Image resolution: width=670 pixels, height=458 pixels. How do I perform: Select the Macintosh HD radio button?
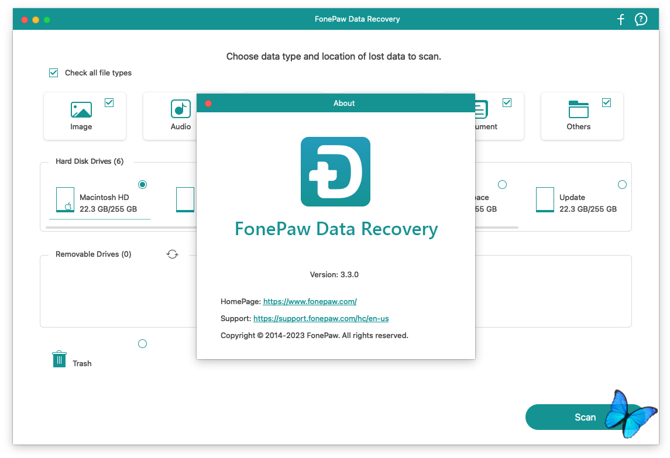click(x=142, y=185)
